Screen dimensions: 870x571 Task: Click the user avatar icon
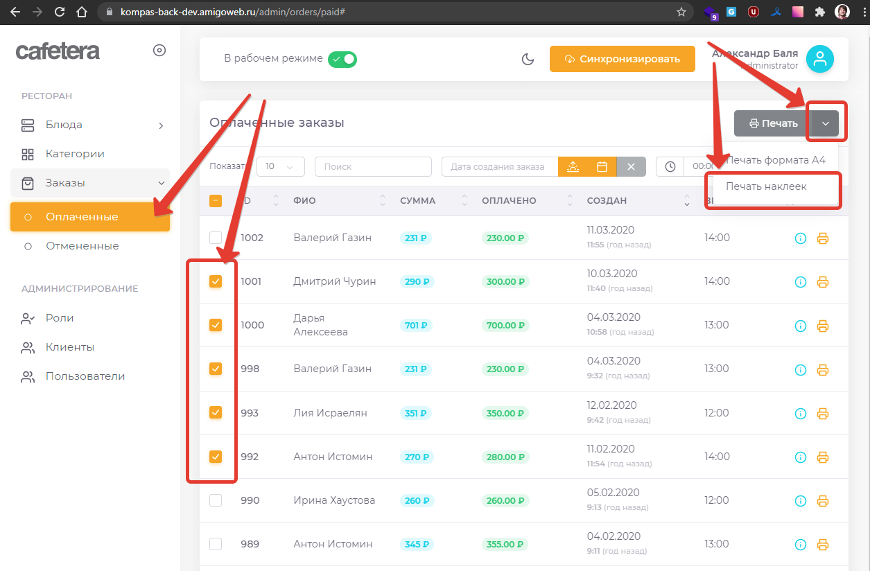pos(820,60)
